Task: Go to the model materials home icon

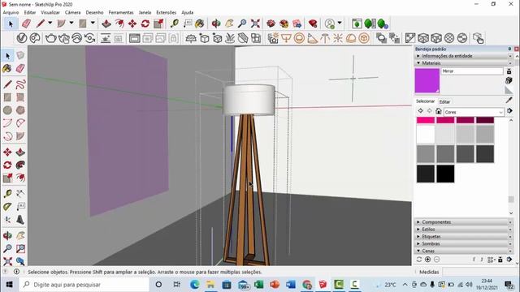Action: (x=439, y=111)
